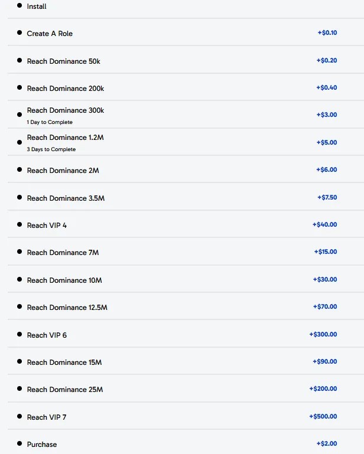Screen dimensions: 364x454
Task: Click the bullet beside Install
Action: click(x=19, y=5)
